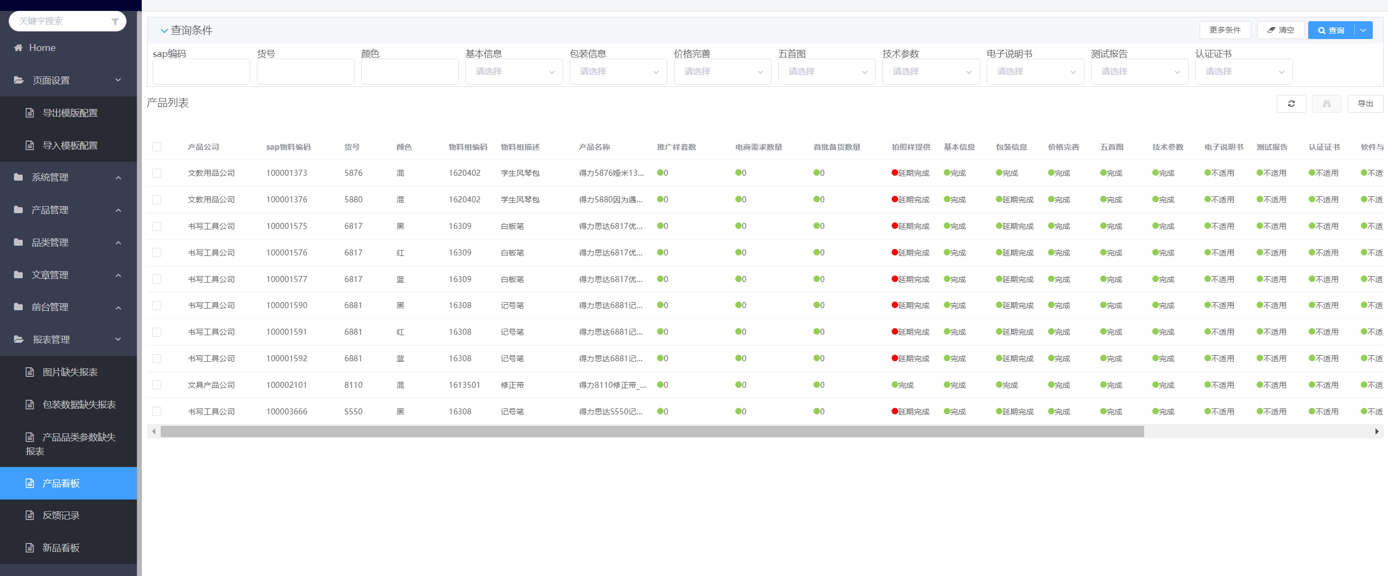The height and width of the screenshot is (576, 1388).
Task: Click the 页面设置 folder icon
Action: pyautogui.click(x=19, y=80)
